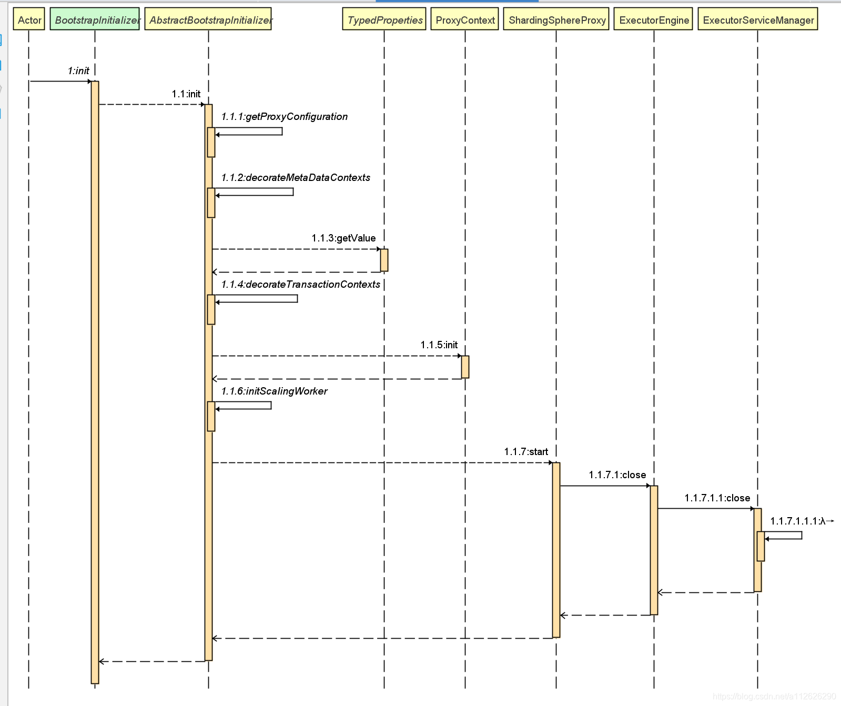Viewport: 841px width, 706px height.
Task: Select the ShardingSphereProxy start activation bar
Action: [556, 550]
